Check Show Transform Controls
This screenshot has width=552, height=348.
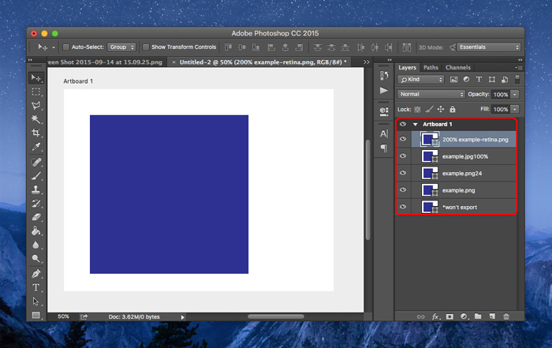pyautogui.click(x=146, y=47)
